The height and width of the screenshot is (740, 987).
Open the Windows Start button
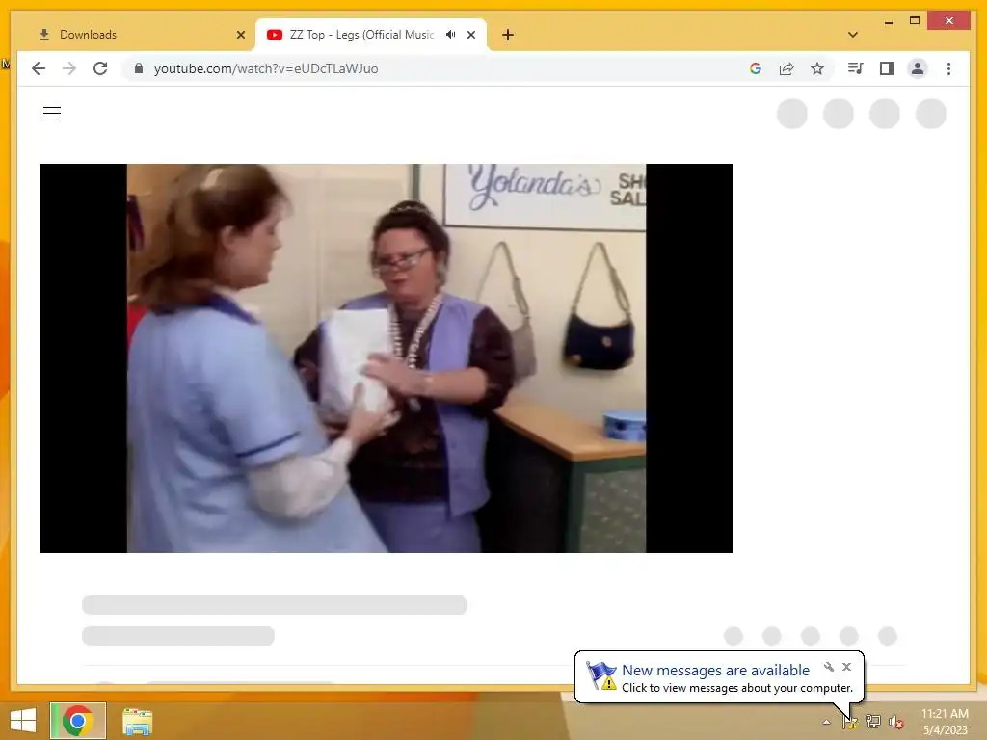pyautogui.click(x=23, y=721)
